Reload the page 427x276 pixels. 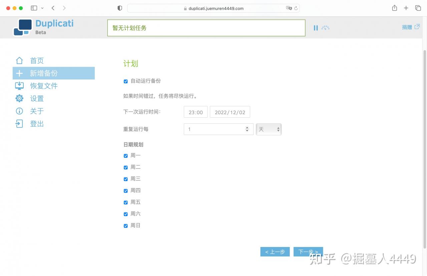point(296,8)
